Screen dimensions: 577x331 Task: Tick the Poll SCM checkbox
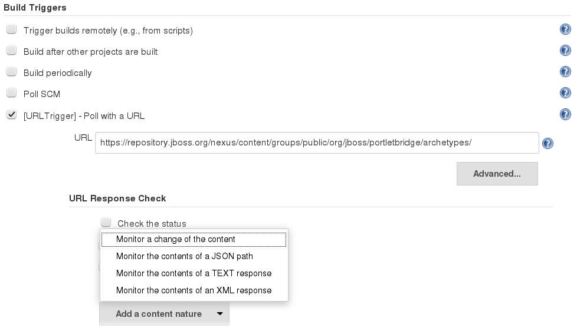coord(11,93)
